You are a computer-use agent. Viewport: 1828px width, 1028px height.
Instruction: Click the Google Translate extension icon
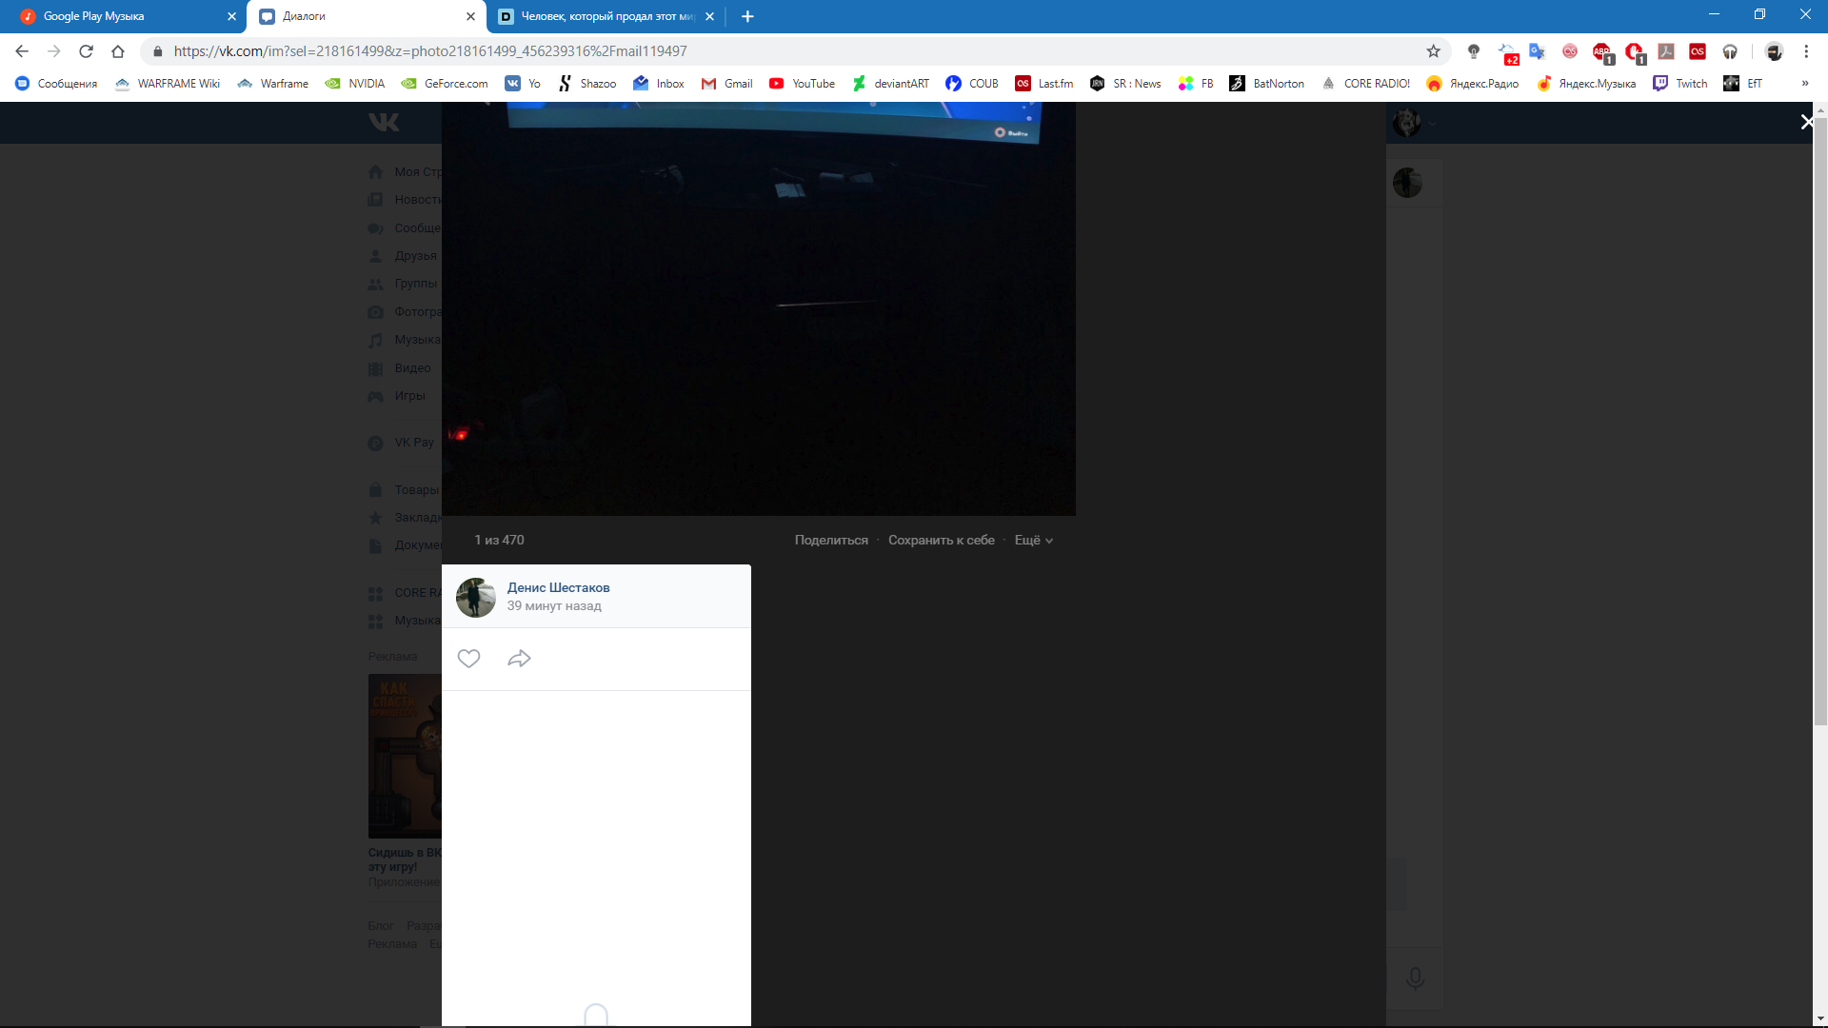tap(1537, 51)
